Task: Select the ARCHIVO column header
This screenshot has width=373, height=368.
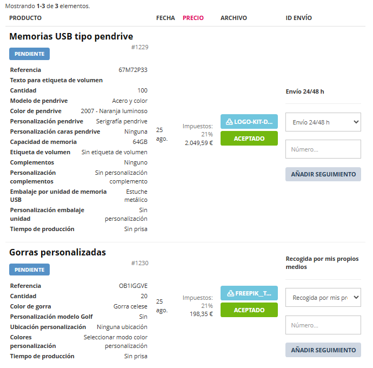Action: click(234, 18)
